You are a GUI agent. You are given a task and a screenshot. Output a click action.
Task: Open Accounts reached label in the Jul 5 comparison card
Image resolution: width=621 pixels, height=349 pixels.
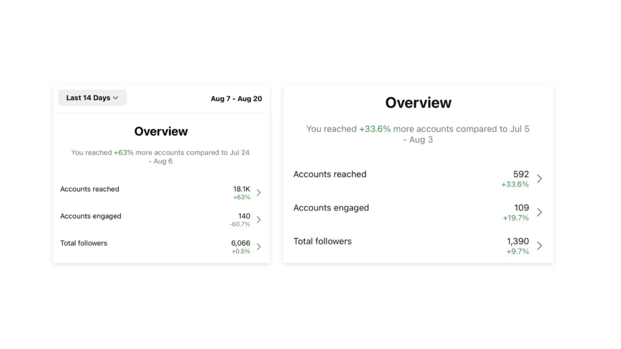pos(330,174)
